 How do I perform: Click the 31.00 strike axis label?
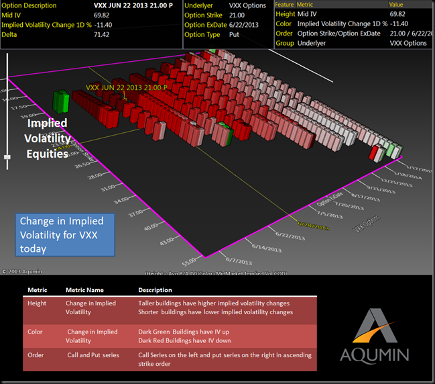pos(108,187)
